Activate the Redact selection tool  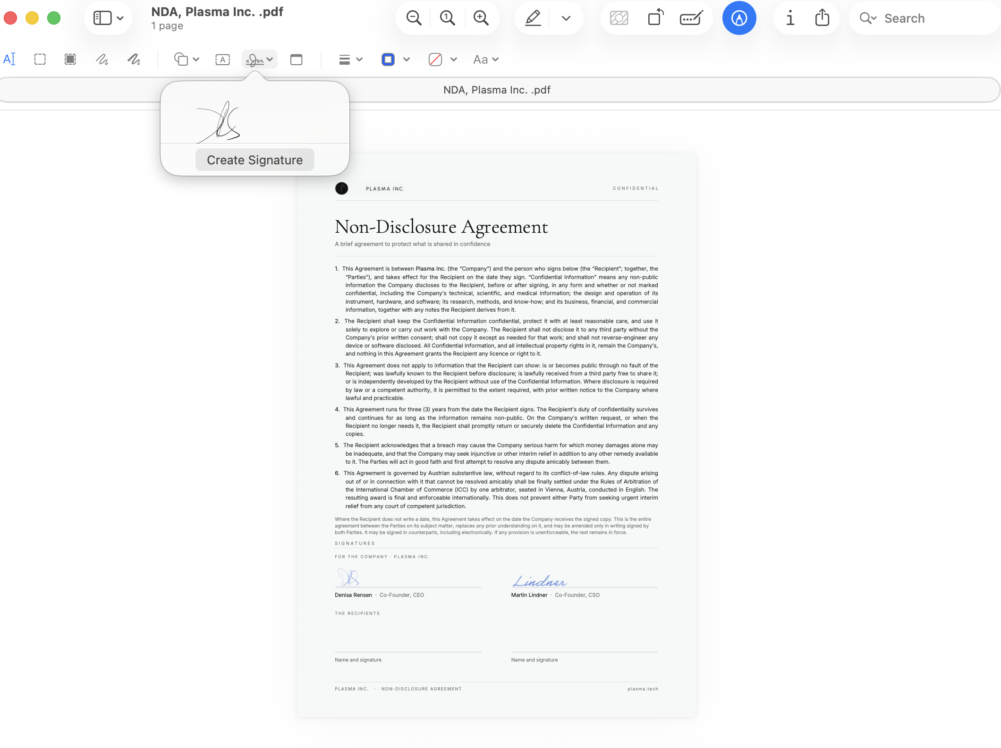coord(70,59)
